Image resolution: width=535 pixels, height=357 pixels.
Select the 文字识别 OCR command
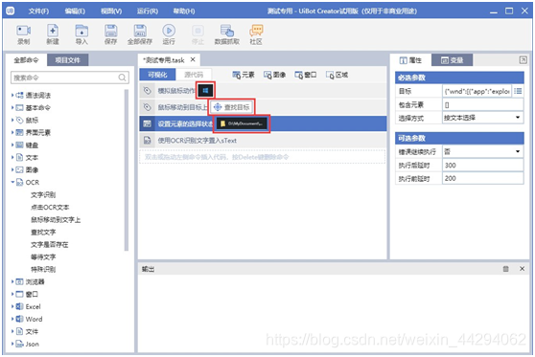click(43, 195)
